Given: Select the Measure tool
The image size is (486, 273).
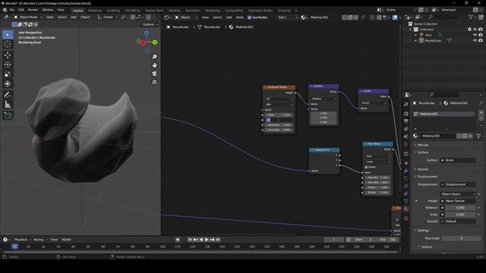Looking at the screenshot, I should 8,105.
